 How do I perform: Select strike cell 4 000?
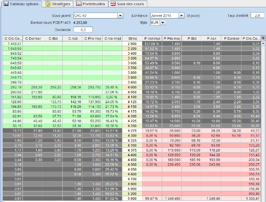[132, 87]
